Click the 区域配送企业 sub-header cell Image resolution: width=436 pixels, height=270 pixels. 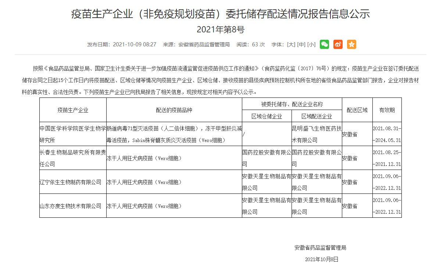[x=317, y=116]
